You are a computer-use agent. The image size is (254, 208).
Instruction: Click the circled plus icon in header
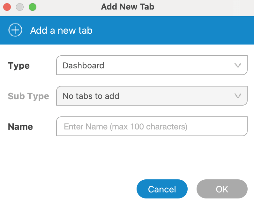pyautogui.click(x=15, y=30)
